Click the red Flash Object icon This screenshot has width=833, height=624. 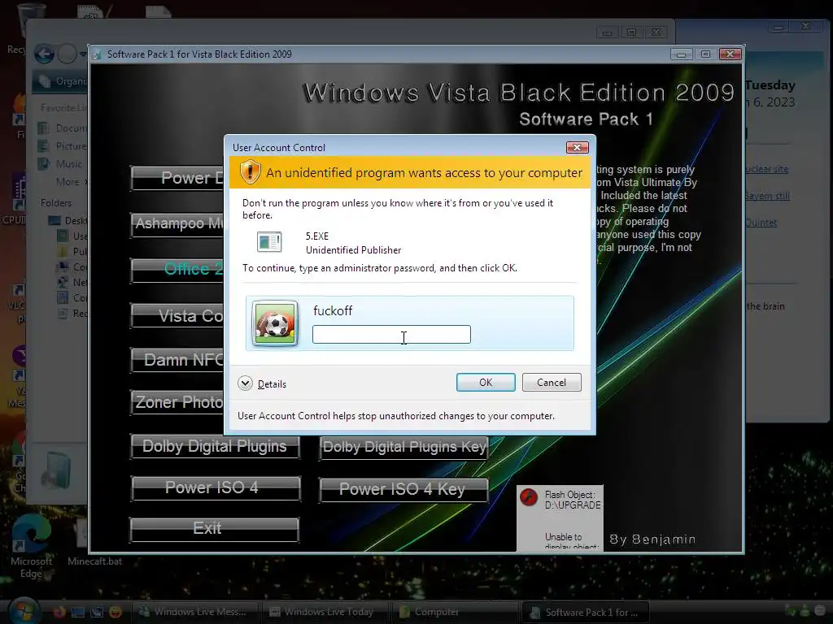pyautogui.click(x=529, y=497)
